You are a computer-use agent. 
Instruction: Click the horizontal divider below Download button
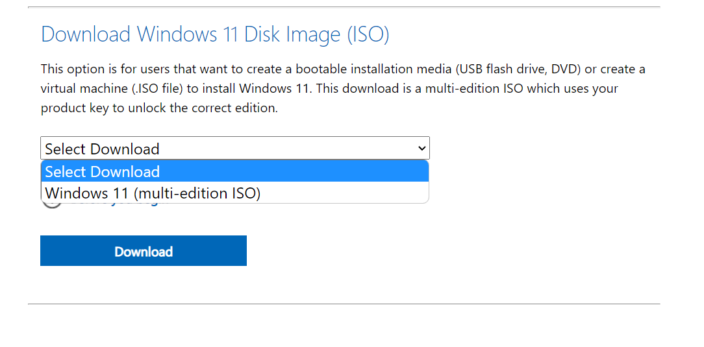click(x=344, y=304)
